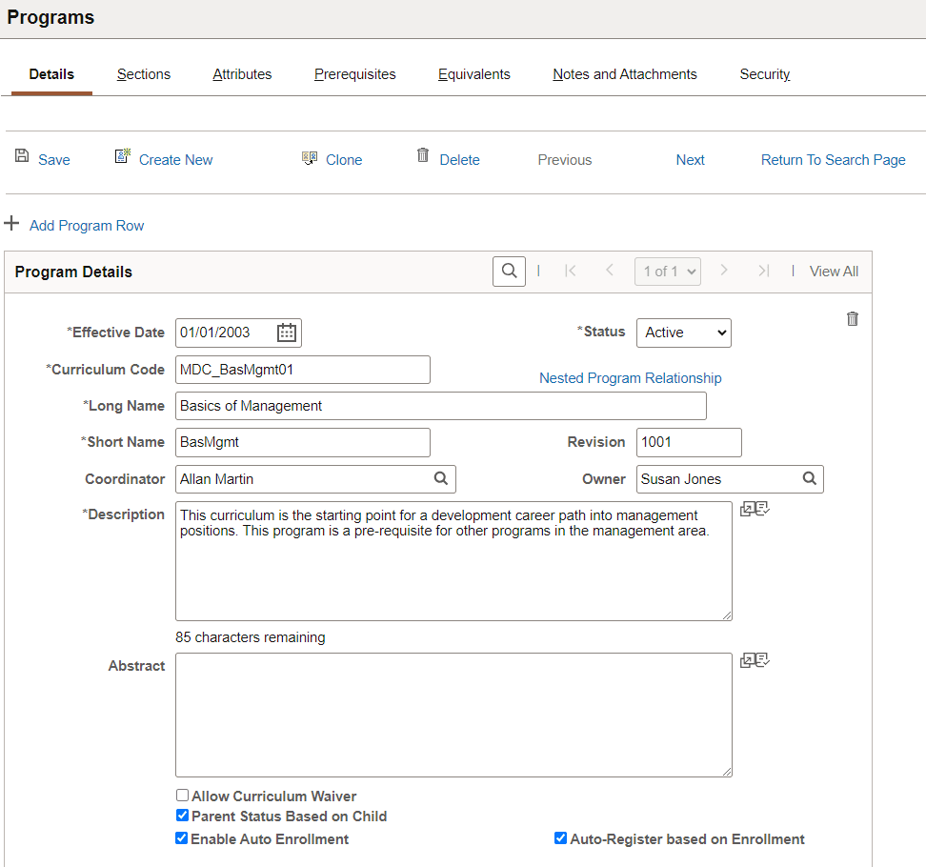The image size is (926, 867).
Task: Open the Nested Program Relationship link
Action: (x=630, y=378)
